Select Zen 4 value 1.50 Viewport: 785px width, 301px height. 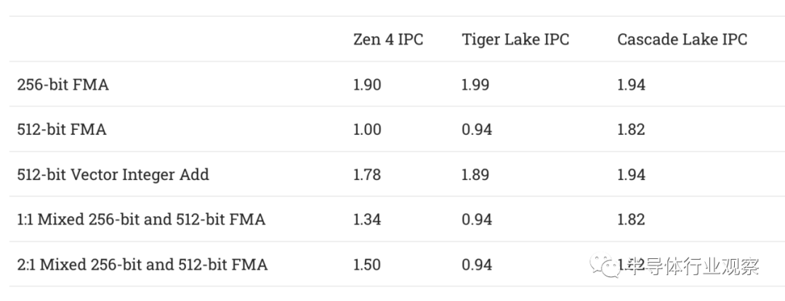[367, 265]
